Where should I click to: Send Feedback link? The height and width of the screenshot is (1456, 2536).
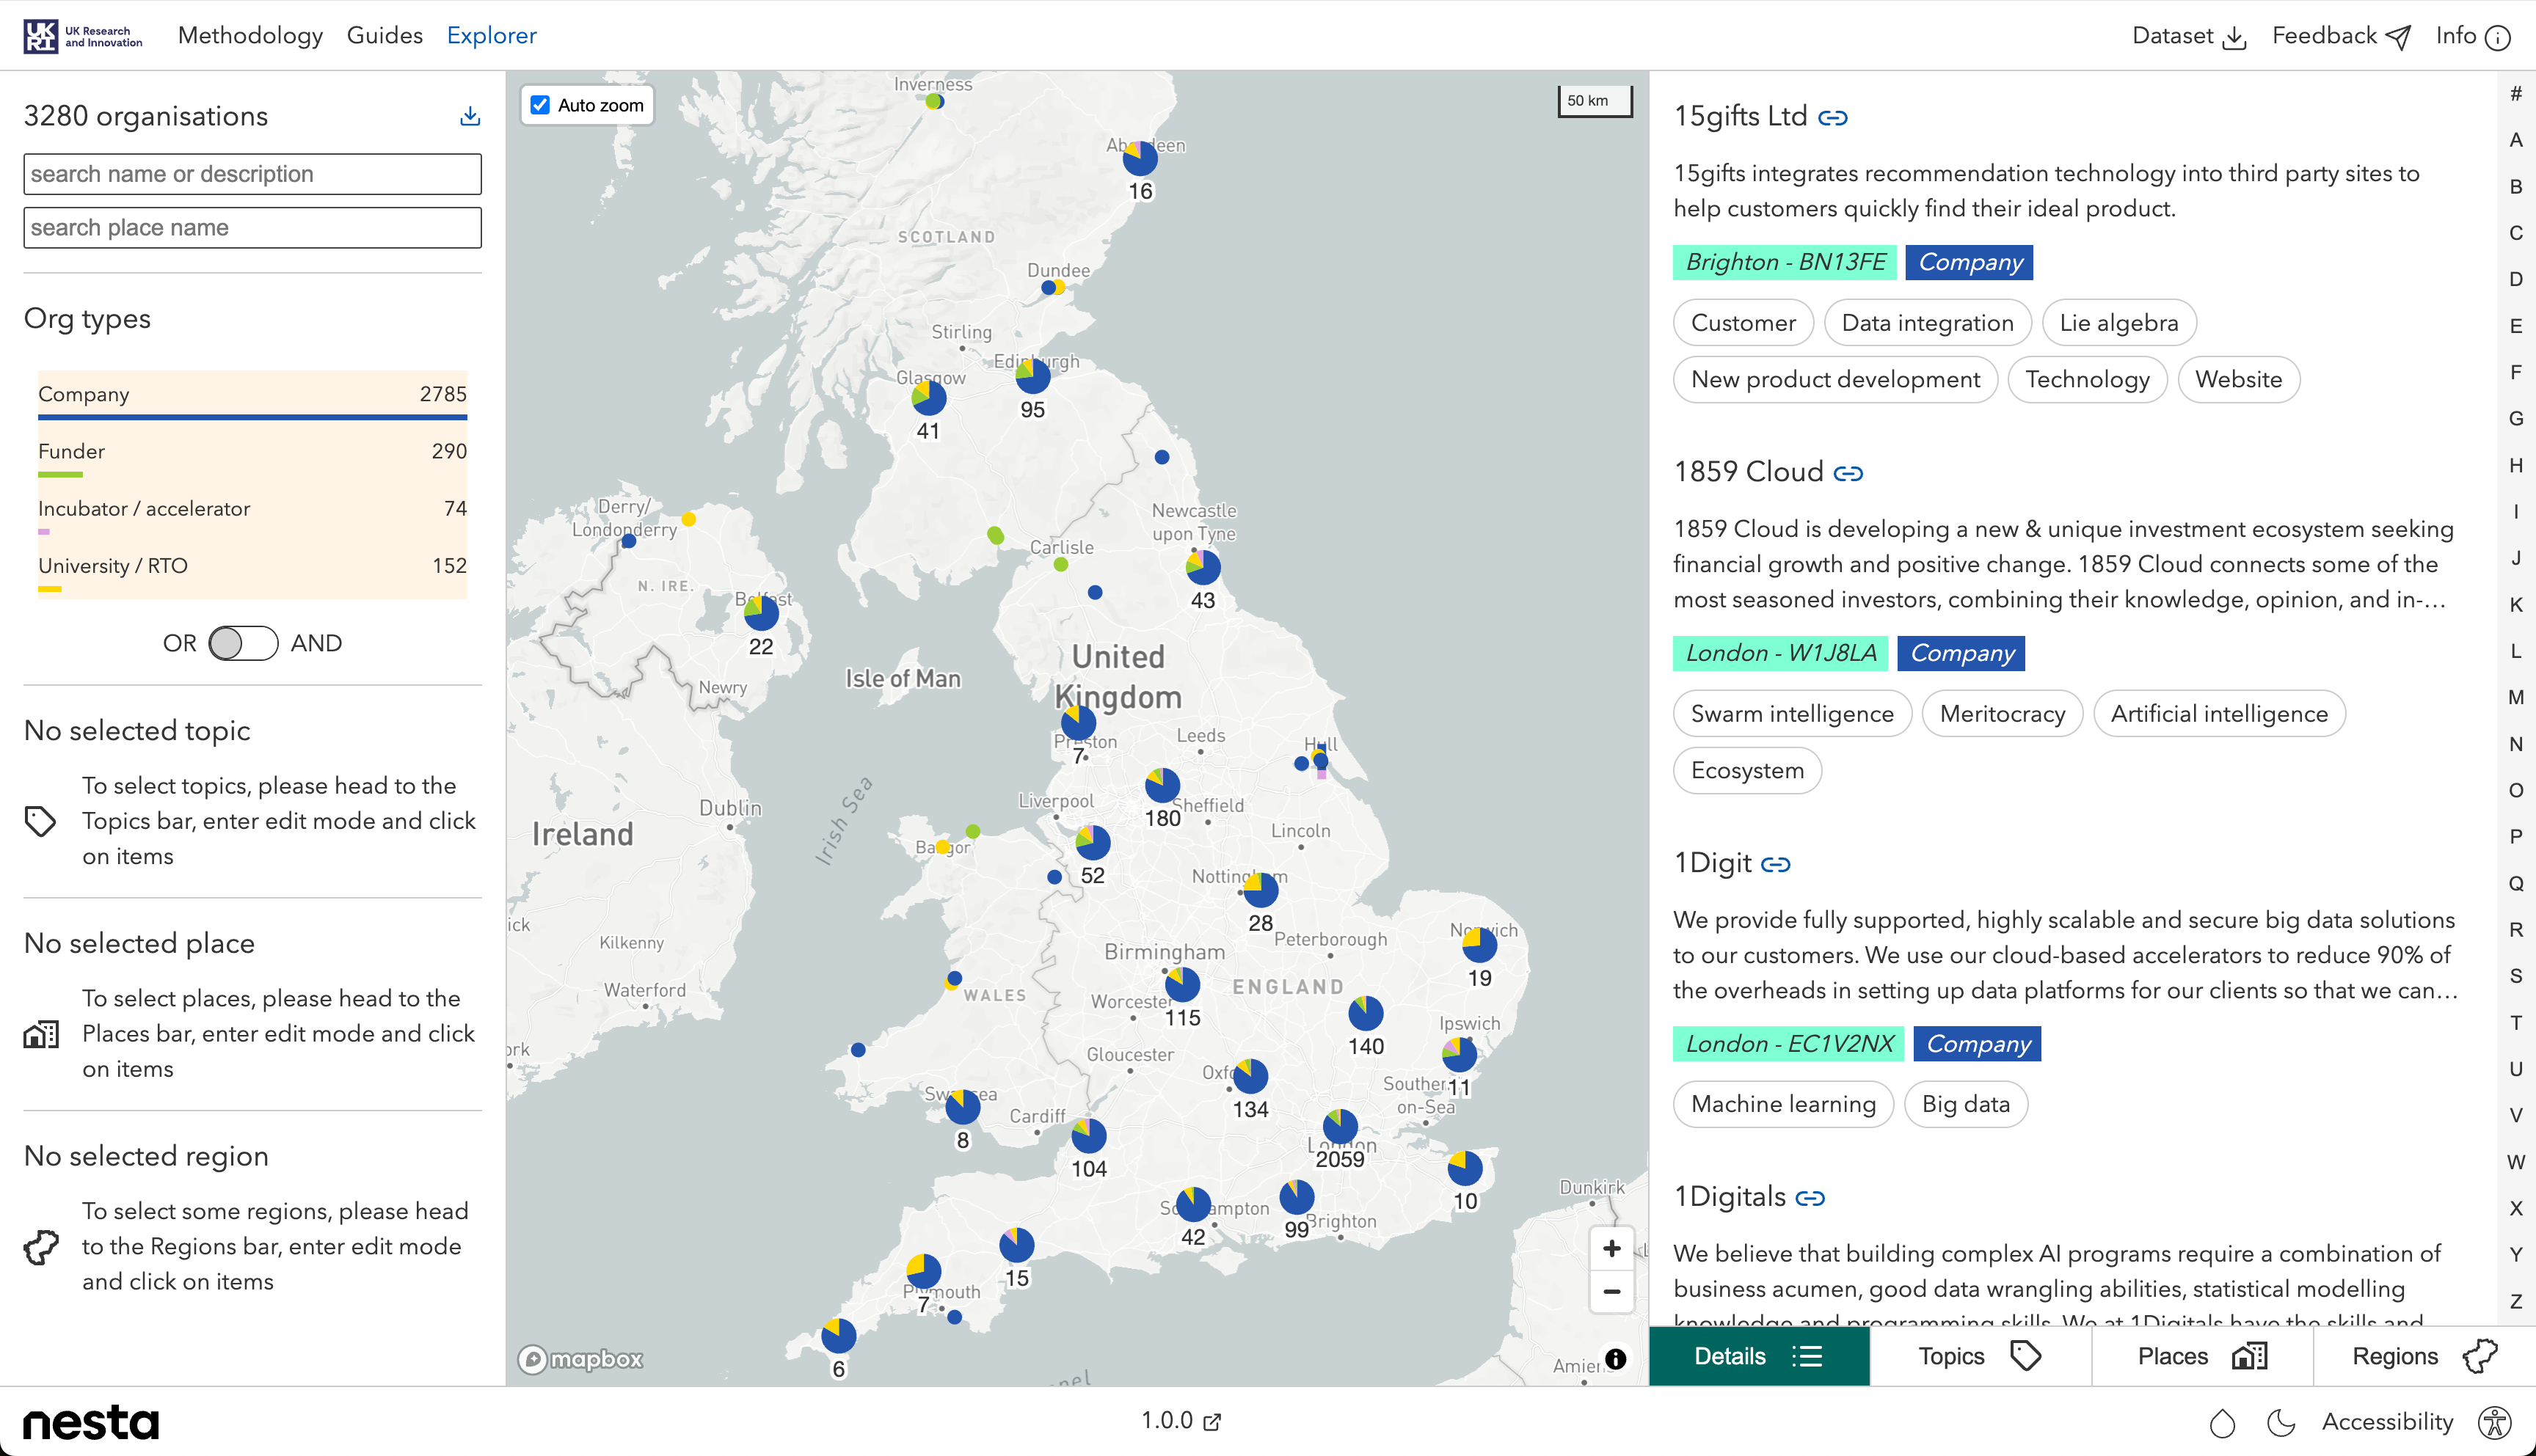(x=2340, y=36)
